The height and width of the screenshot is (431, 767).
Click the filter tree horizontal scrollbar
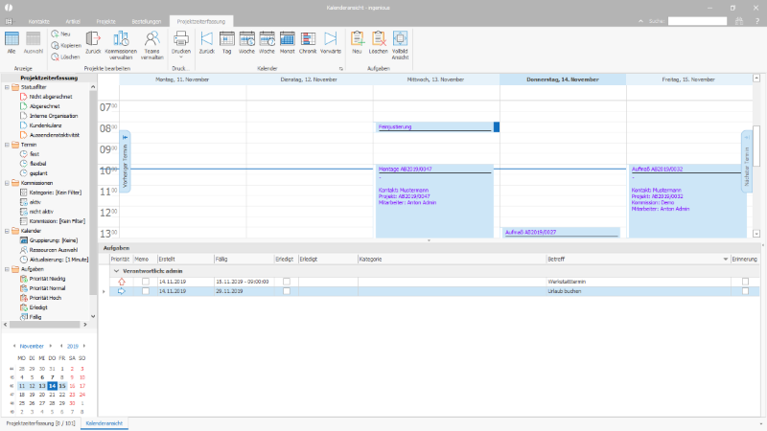tap(45, 325)
